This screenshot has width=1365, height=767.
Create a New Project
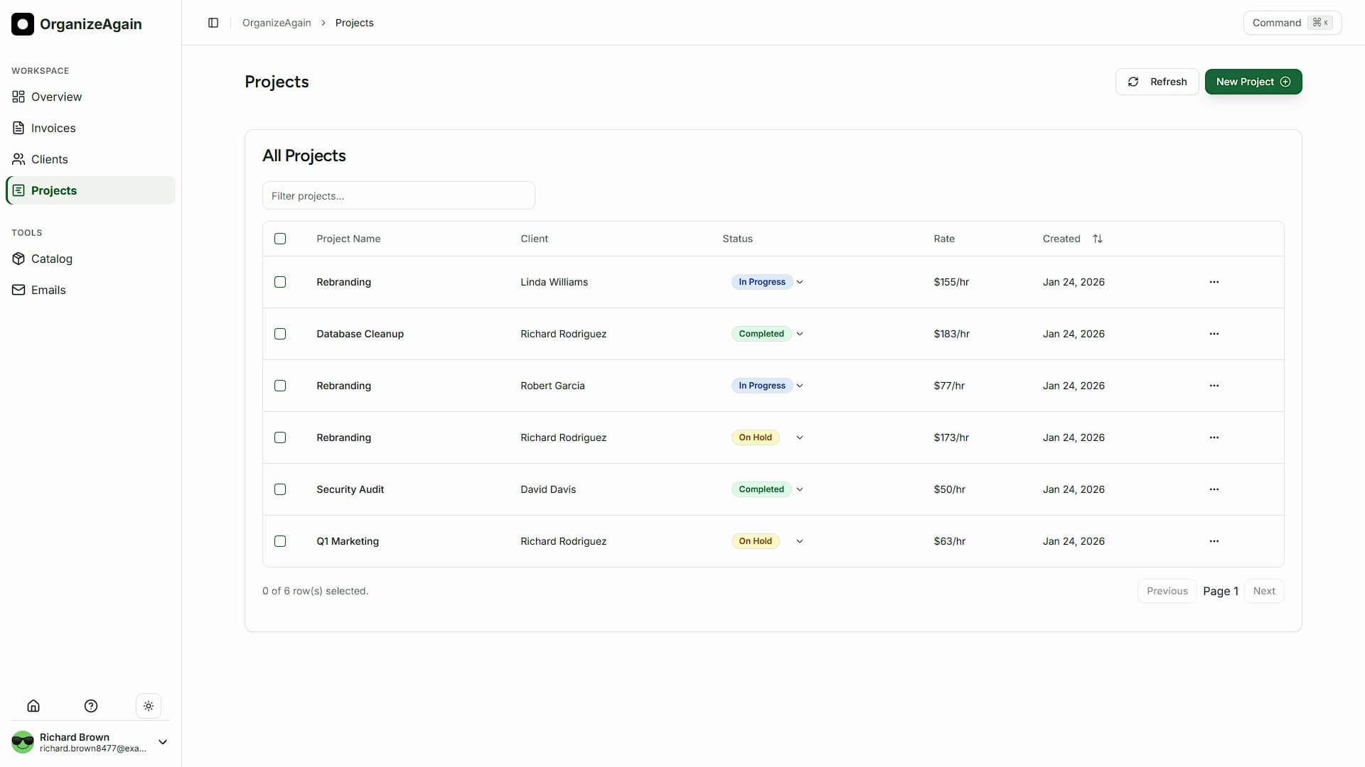(x=1253, y=82)
